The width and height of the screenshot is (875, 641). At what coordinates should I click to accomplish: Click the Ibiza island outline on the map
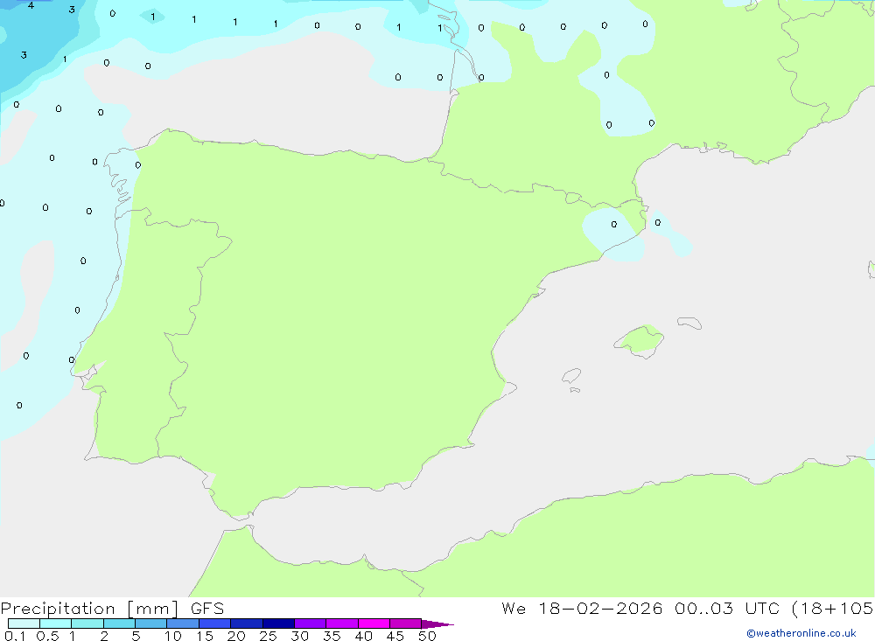(571, 376)
